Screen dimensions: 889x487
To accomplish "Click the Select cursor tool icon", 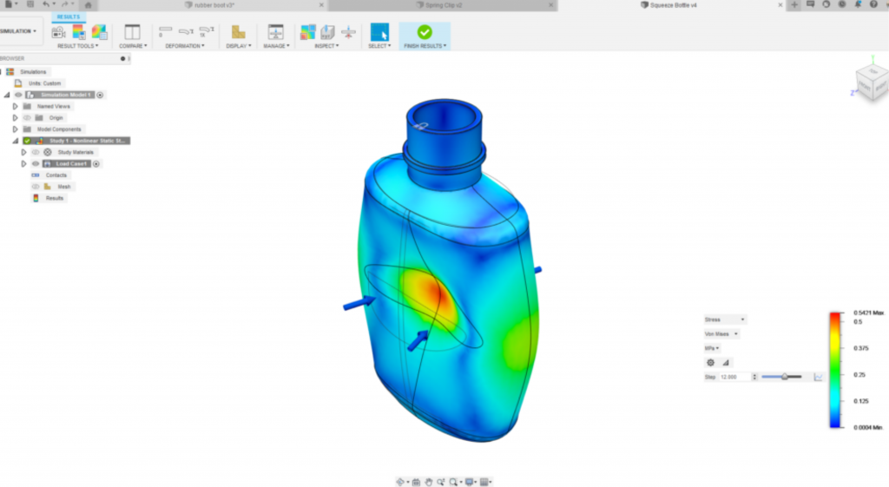I will click(379, 32).
